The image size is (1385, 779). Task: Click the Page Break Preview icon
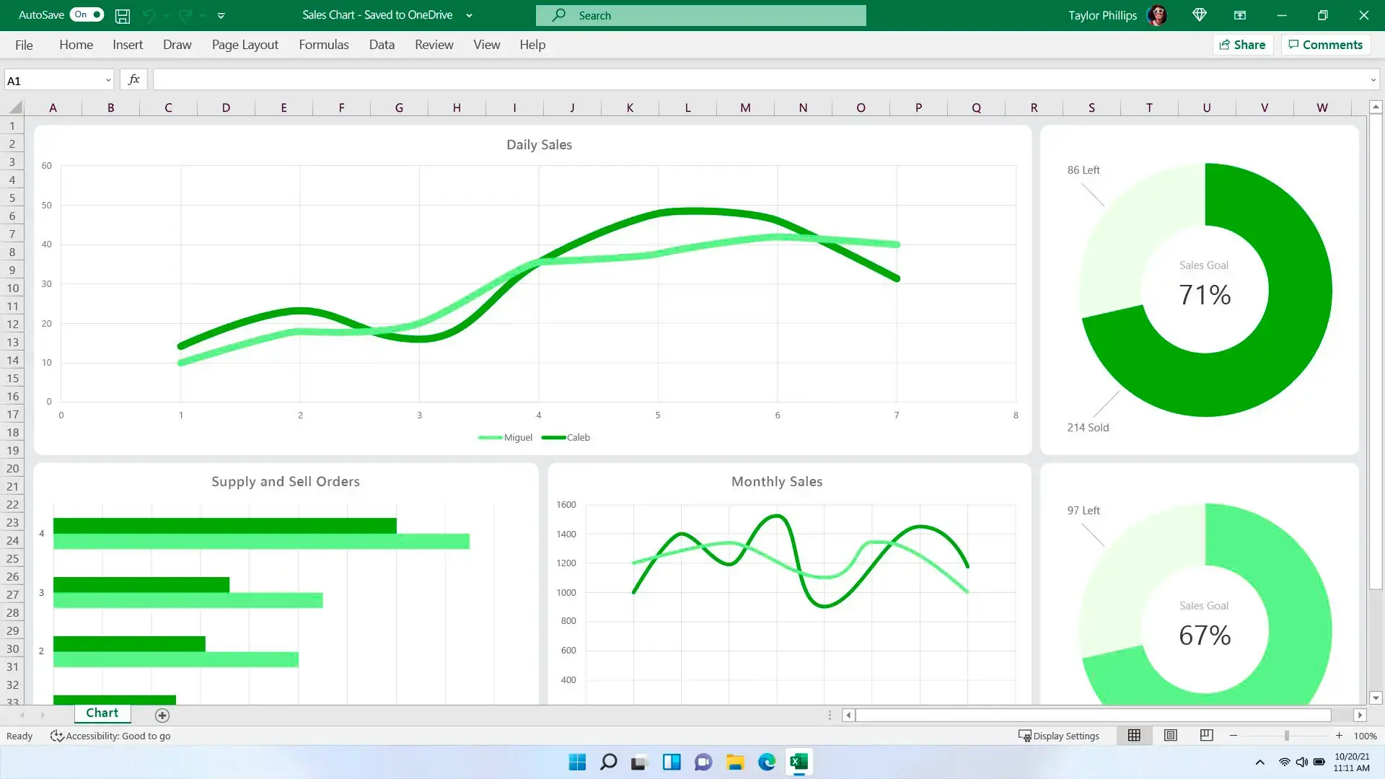tap(1206, 735)
